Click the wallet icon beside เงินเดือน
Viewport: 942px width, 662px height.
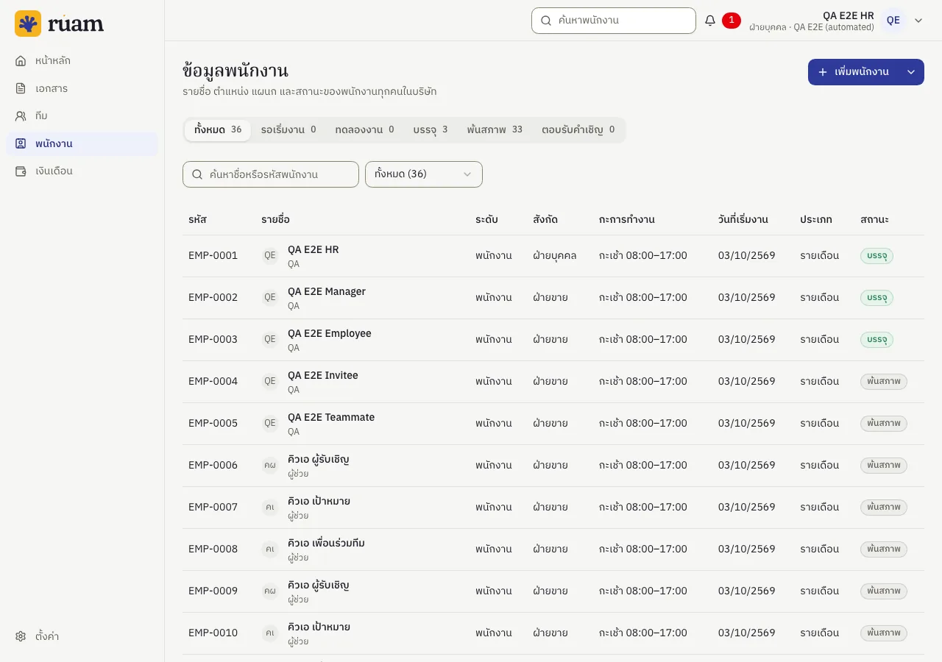point(21,171)
